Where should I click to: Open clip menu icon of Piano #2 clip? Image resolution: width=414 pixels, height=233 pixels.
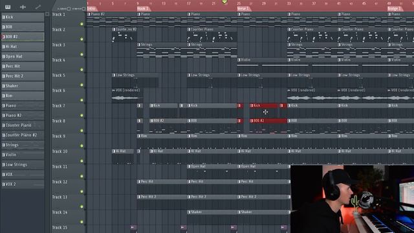[x=89, y=14]
